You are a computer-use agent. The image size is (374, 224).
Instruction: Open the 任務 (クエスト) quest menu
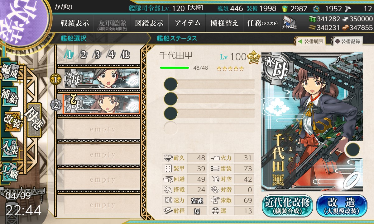pyautogui.click(x=262, y=23)
